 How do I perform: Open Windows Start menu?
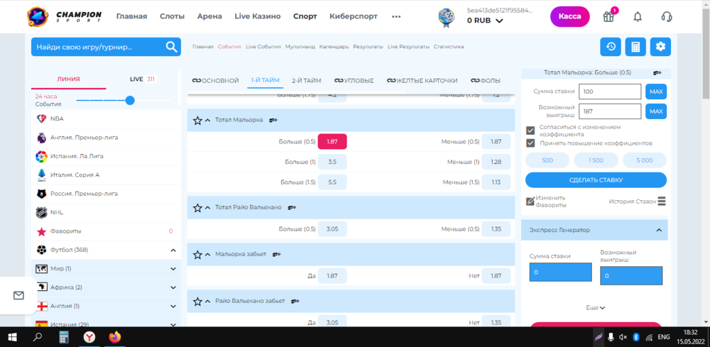[x=12, y=337]
